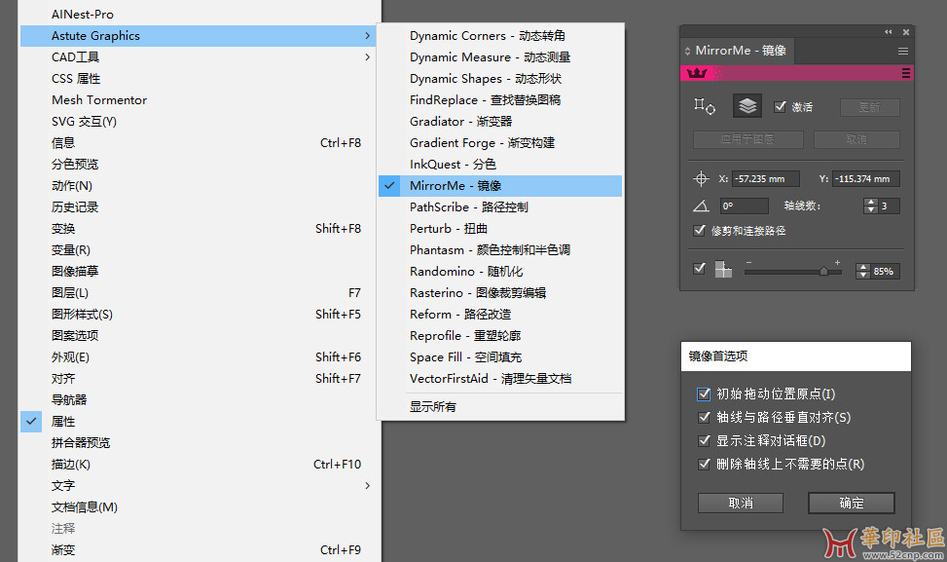Open Mesh Tormentor menu item

pyautogui.click(x=200, y=99)
